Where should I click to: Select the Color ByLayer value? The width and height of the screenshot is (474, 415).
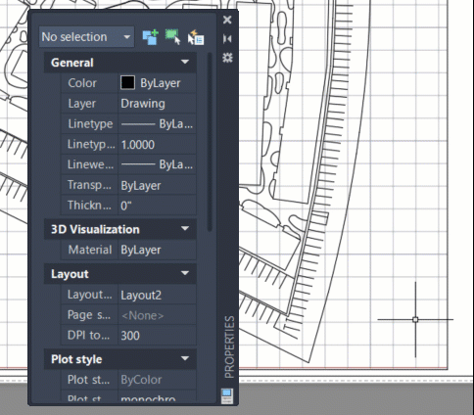[x=161, y=83]
